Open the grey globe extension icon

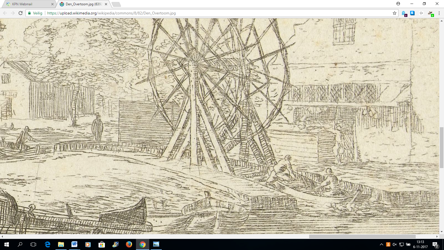421,13
